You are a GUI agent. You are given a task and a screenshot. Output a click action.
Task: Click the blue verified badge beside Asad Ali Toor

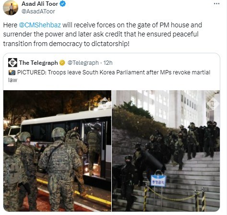point(62,4)
